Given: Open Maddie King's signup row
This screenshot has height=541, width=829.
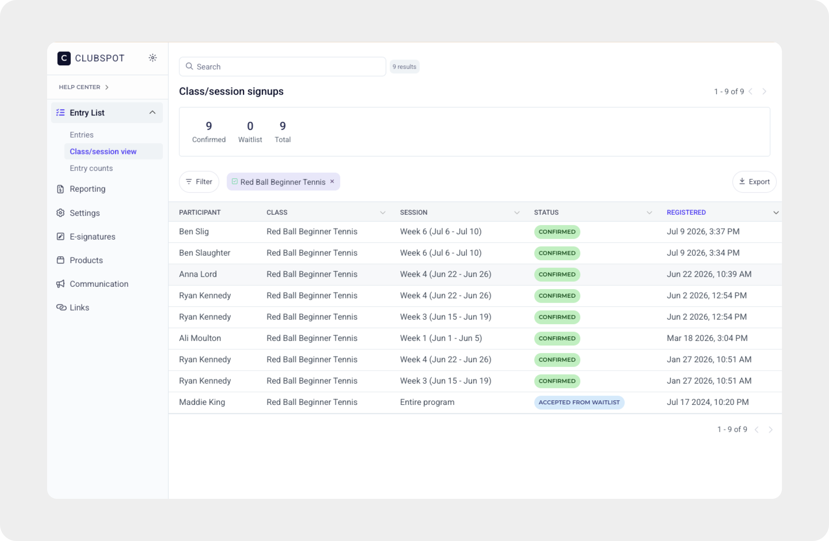Looking at the screenshot, I should (x=475, y=402).
